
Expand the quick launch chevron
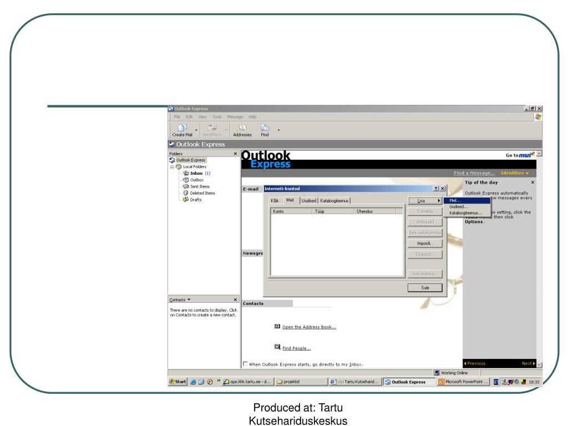click(x=219, y=381)
